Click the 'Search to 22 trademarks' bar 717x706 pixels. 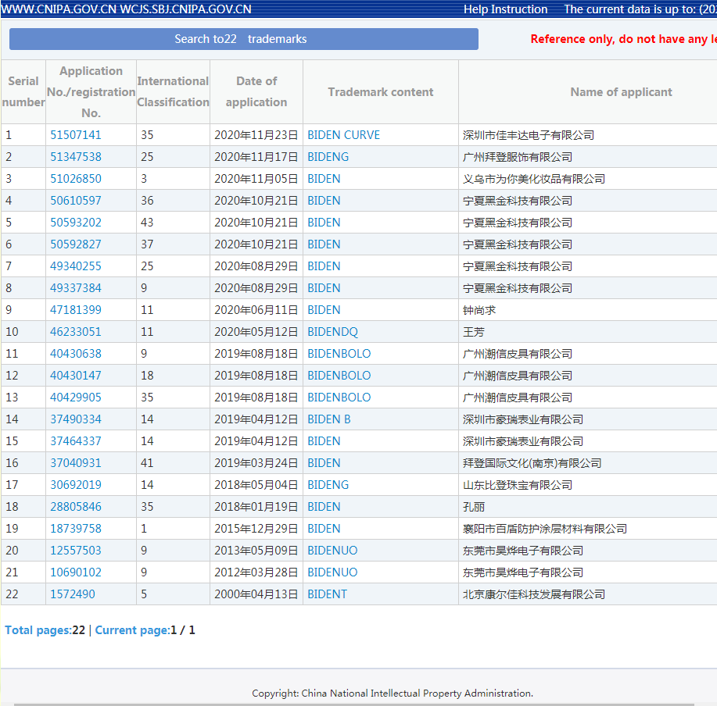pyautogui.click(x=243, y=39)
